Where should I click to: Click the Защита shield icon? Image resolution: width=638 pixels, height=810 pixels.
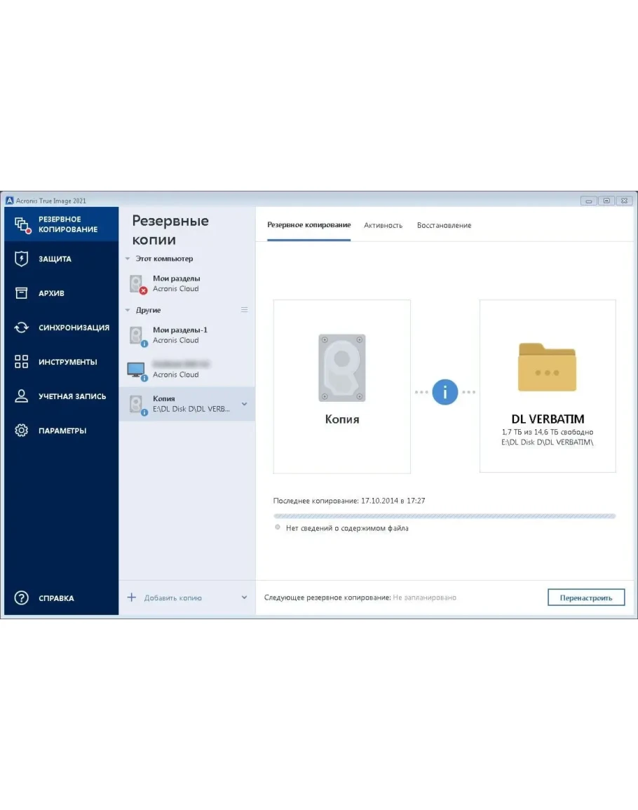pos(22,259)
